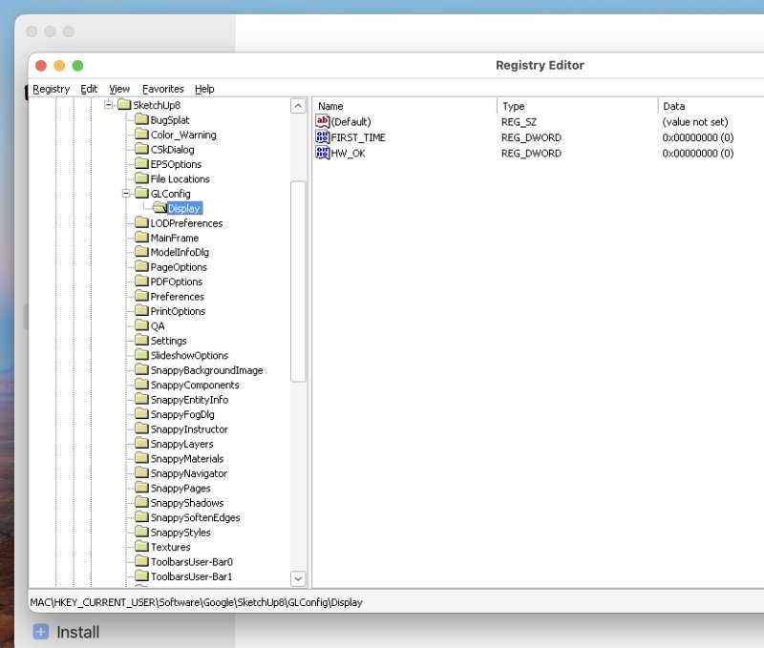764x648 pixels.
Task: Click the Textures folder icon
Action: (x=141, y=547)
